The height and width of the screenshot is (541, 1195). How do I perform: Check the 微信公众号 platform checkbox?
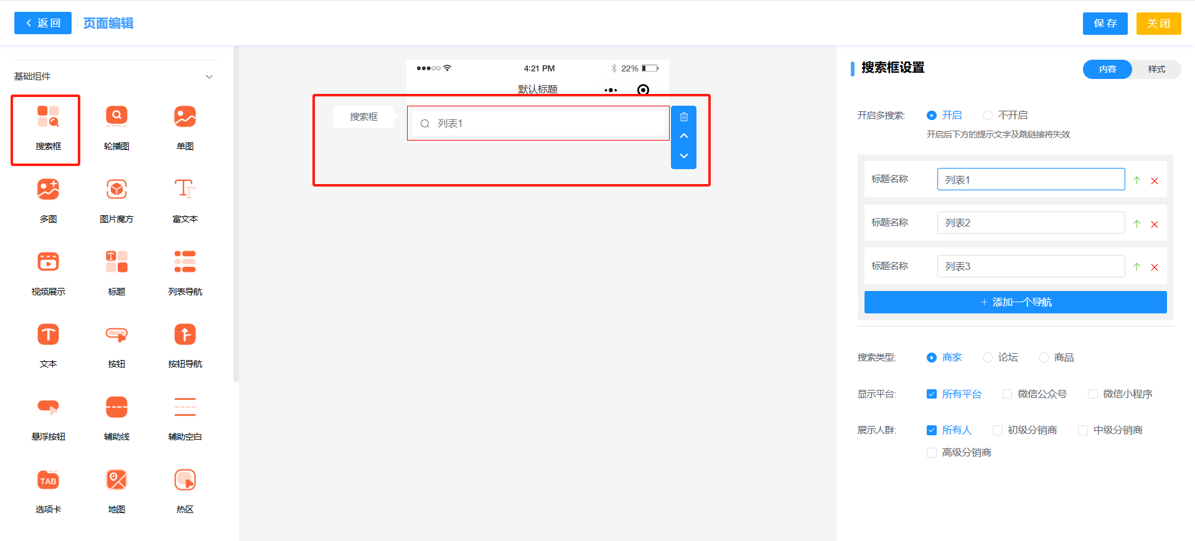[1007, 394]
